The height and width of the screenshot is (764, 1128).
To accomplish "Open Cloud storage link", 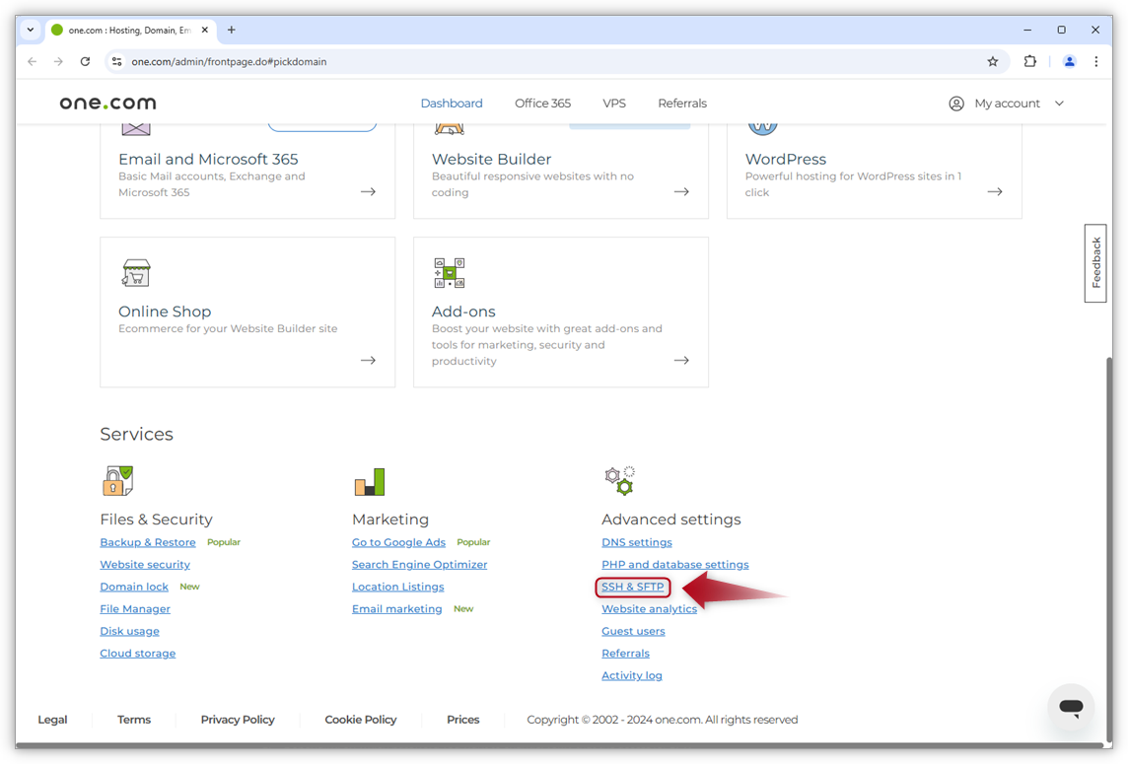I will [x=137, y=654].
